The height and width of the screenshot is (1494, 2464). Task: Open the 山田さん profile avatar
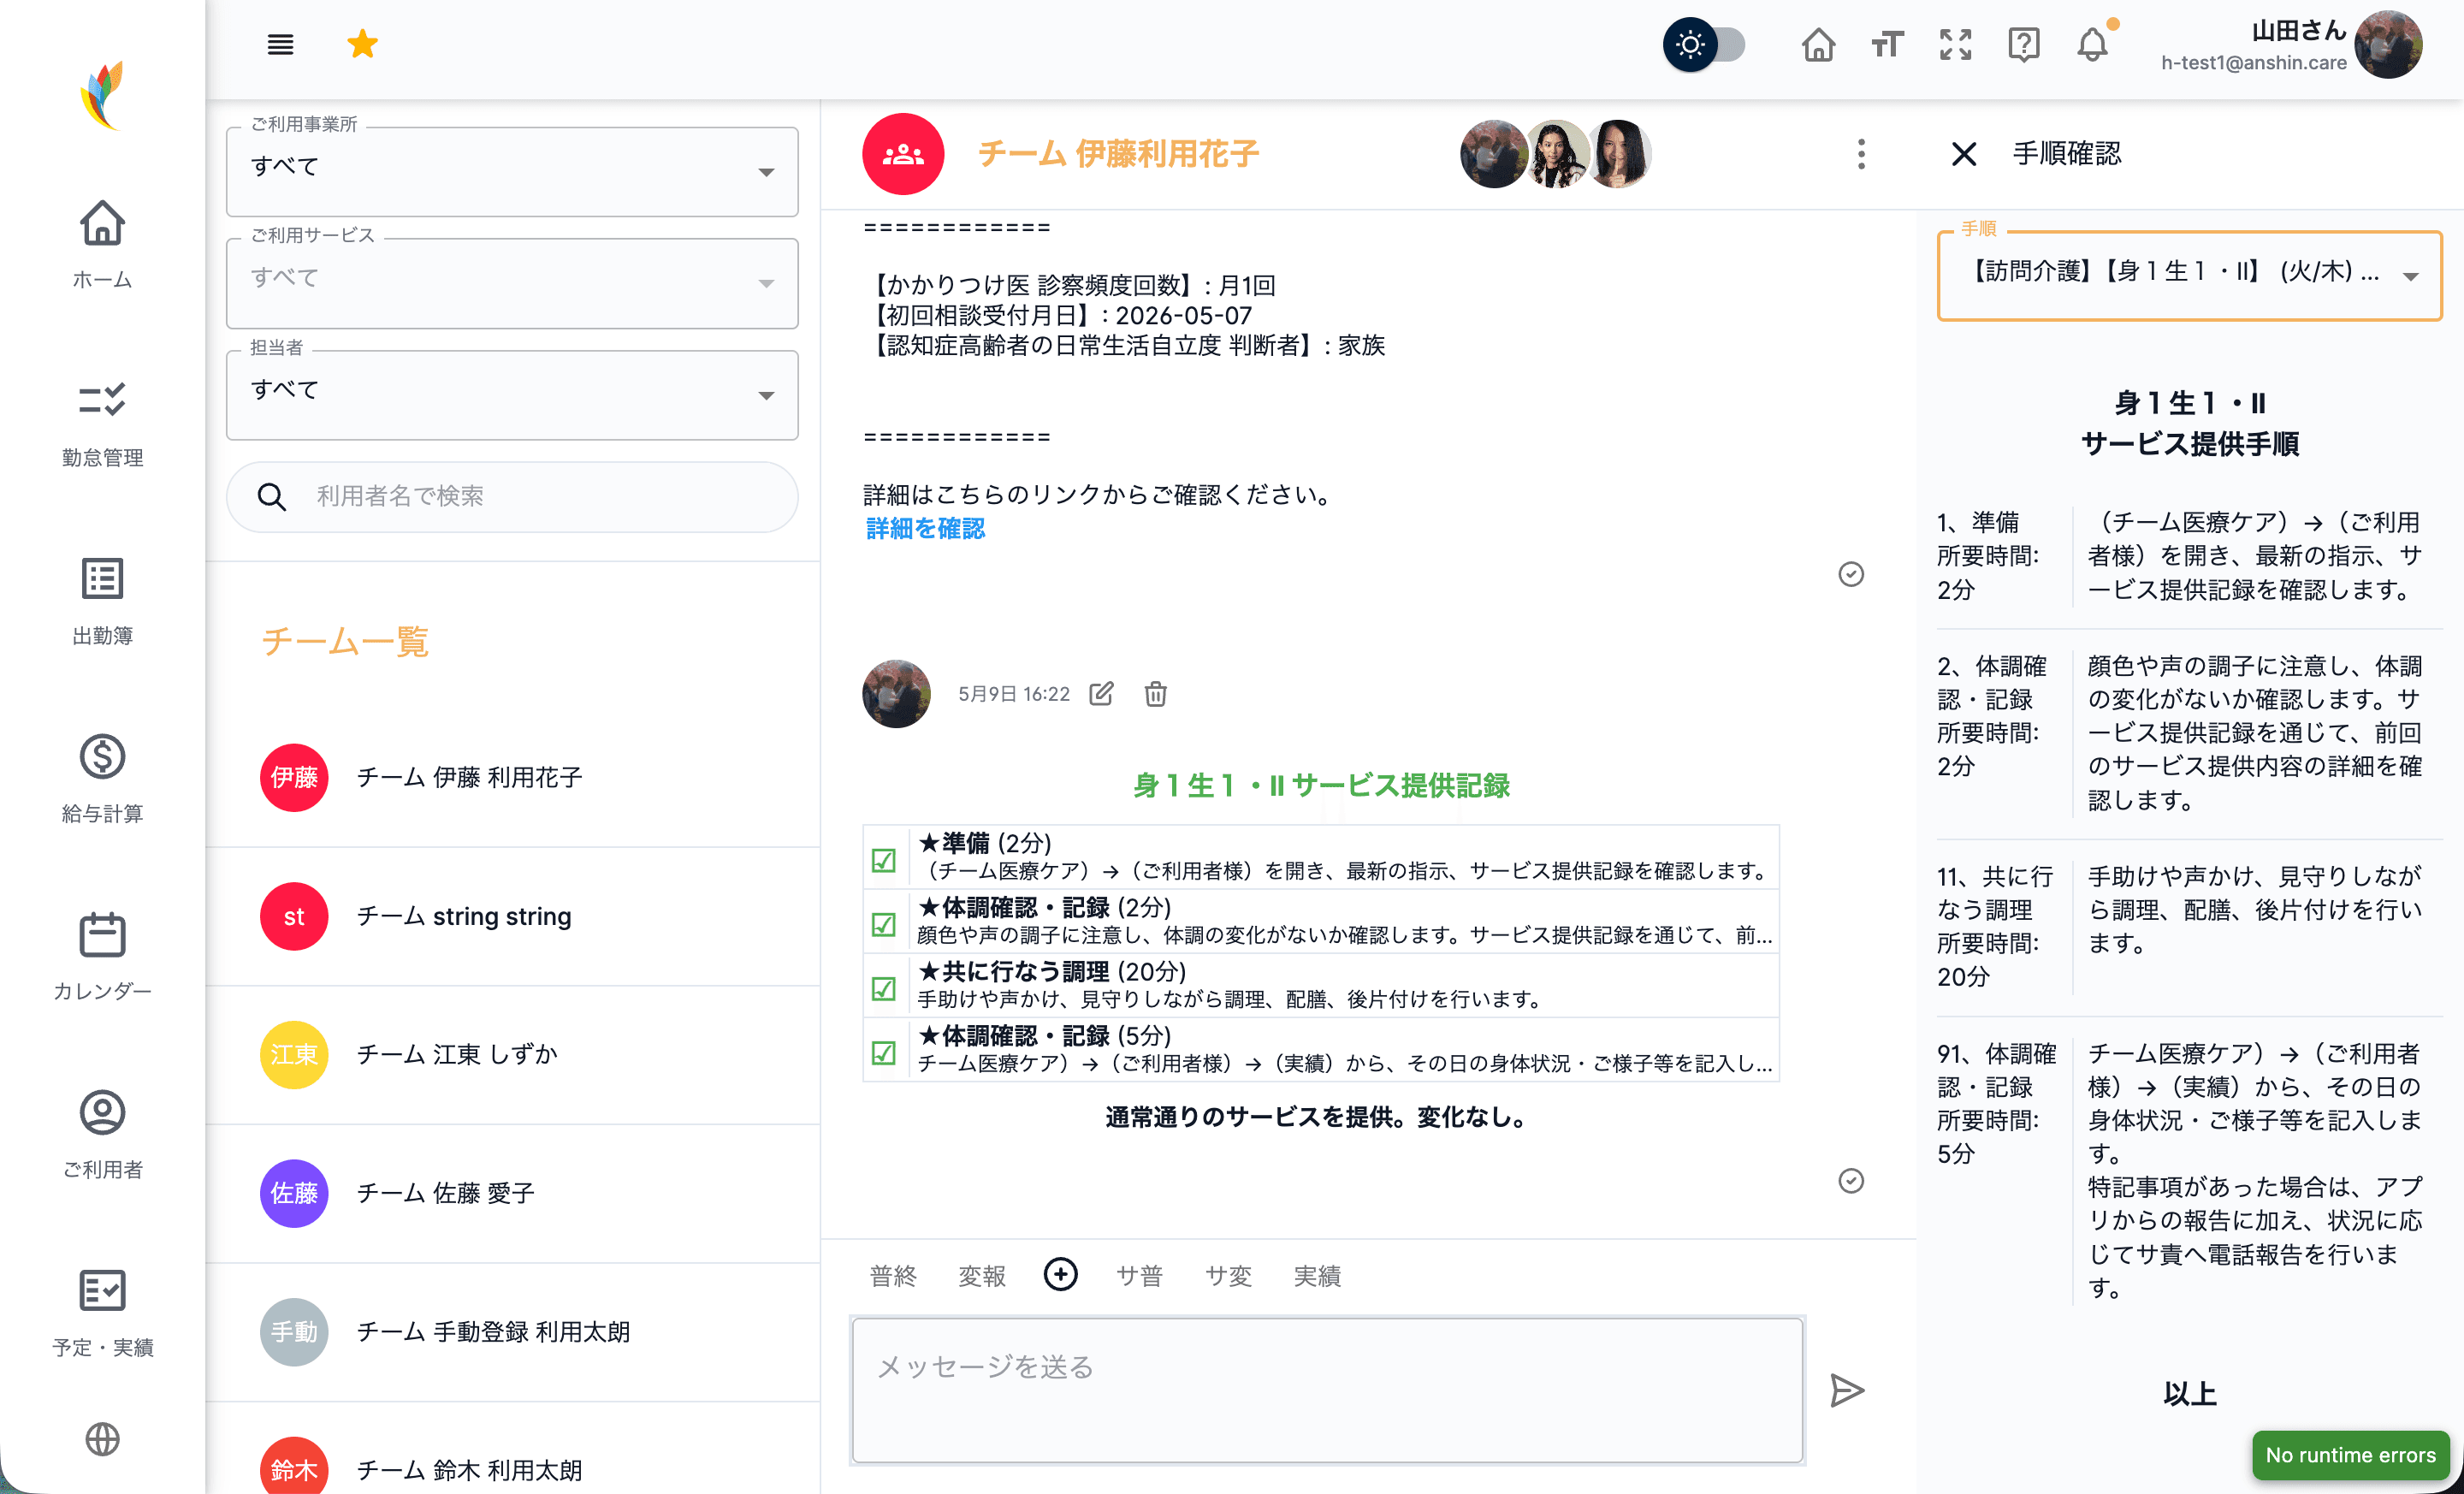tap(2388, 45)
